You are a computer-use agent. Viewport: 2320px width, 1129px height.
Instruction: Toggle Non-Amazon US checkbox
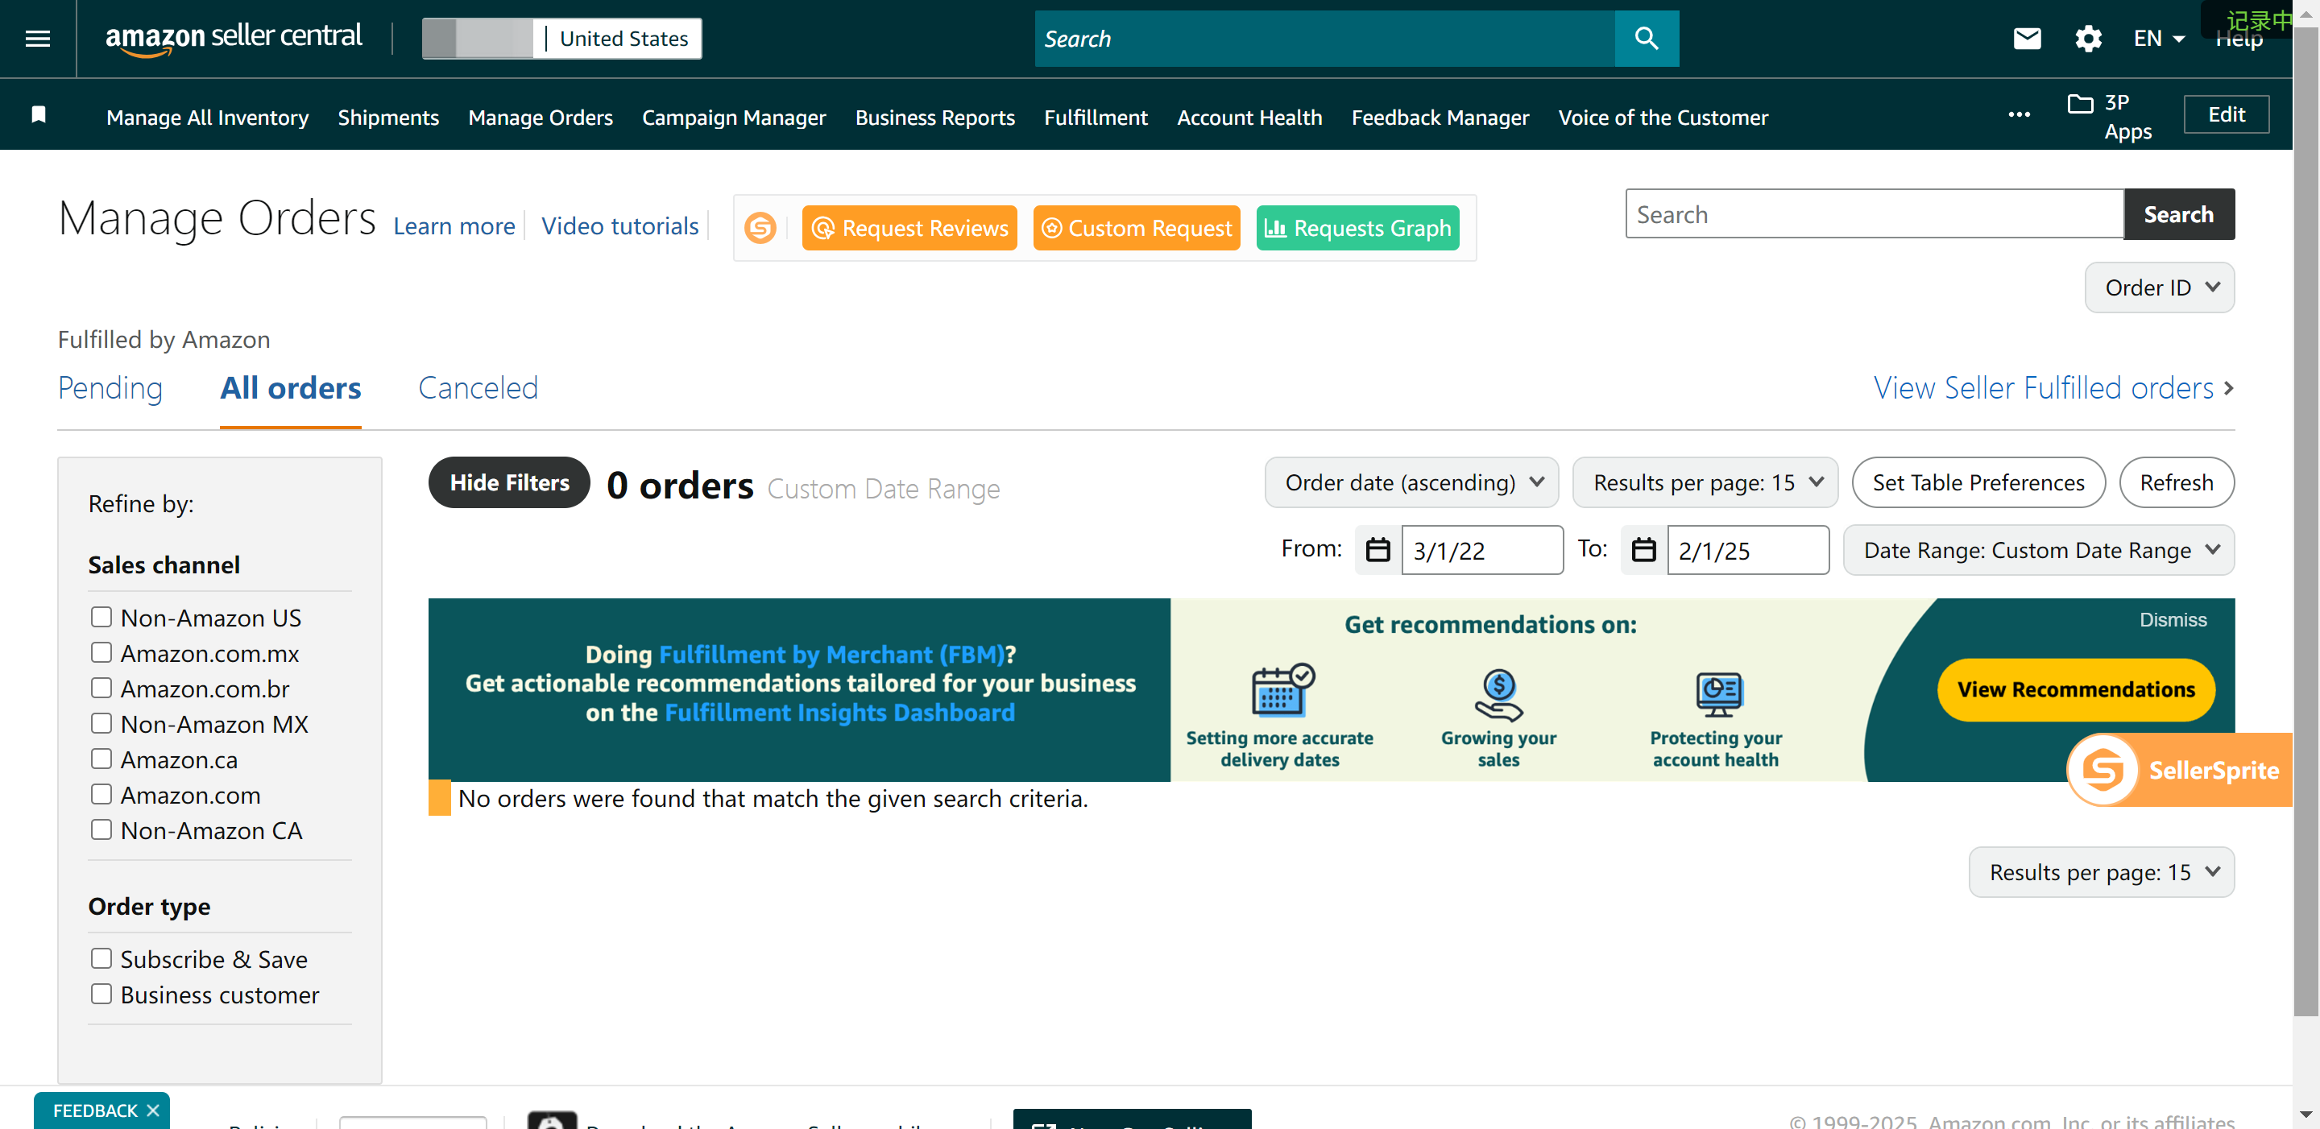click(x=101, y=617)
